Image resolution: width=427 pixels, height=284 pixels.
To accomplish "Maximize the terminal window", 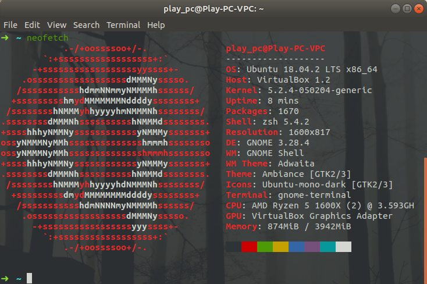I will point(406,9).
